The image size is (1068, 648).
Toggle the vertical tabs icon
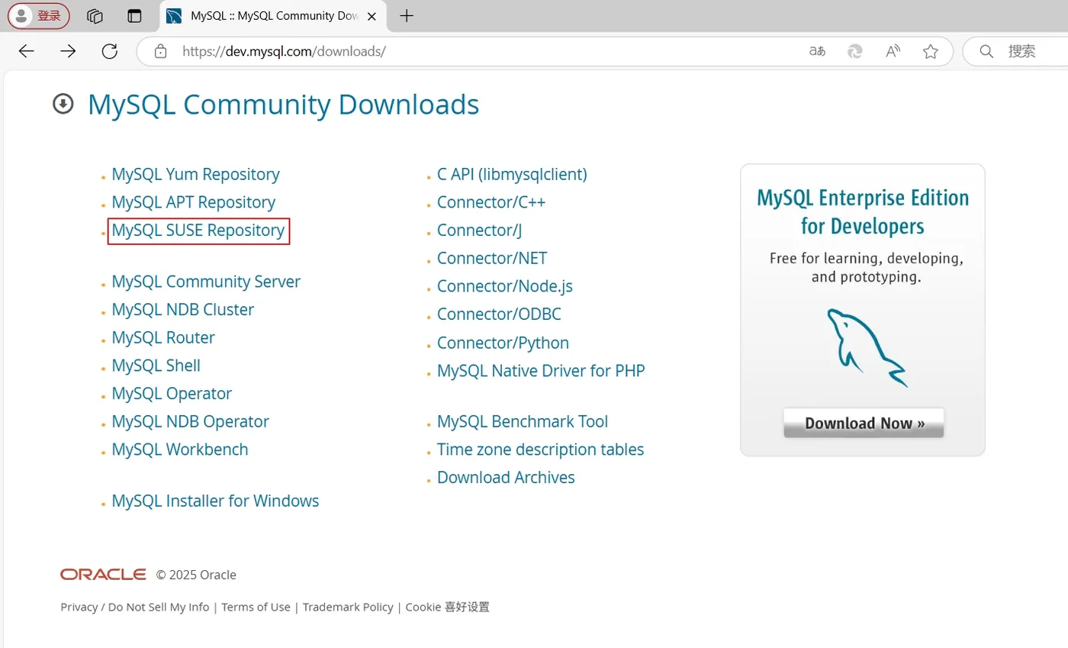tap(135, 16)
